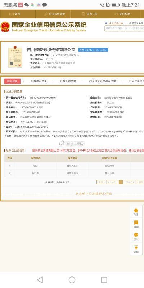
Task: Click credit code 91510107MA61WU494N in license info
Action: point(42,98)
